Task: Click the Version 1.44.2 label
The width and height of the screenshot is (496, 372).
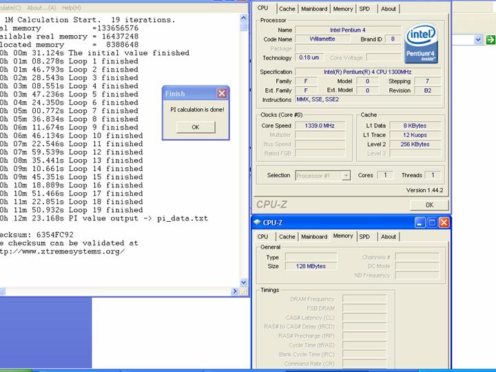Action: pyautogui.click(x=424, y=190)
